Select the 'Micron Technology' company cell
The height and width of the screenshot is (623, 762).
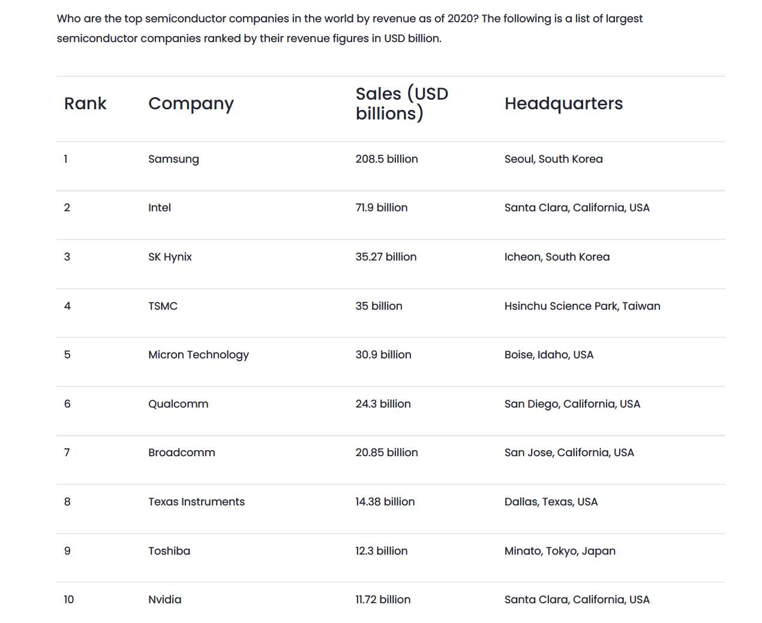(x=199, y=355)
